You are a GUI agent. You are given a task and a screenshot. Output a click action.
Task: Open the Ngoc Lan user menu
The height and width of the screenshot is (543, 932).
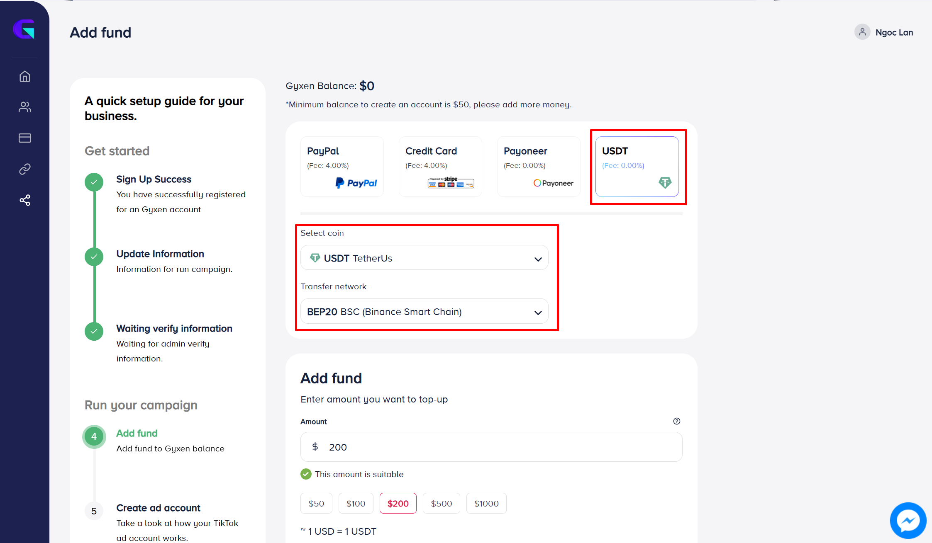pos(884,32)
